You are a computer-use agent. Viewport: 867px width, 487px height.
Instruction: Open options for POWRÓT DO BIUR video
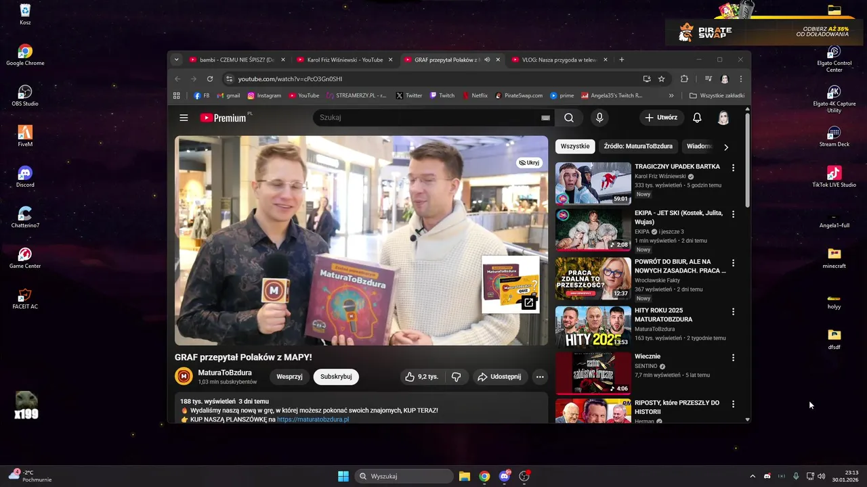733,262
